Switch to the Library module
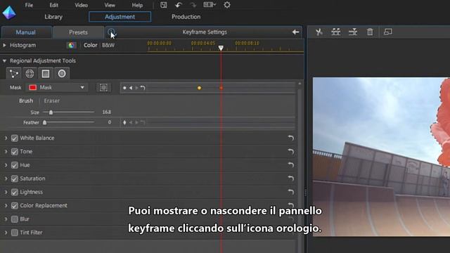The image size is (450, 253). [x=53, y=17]
